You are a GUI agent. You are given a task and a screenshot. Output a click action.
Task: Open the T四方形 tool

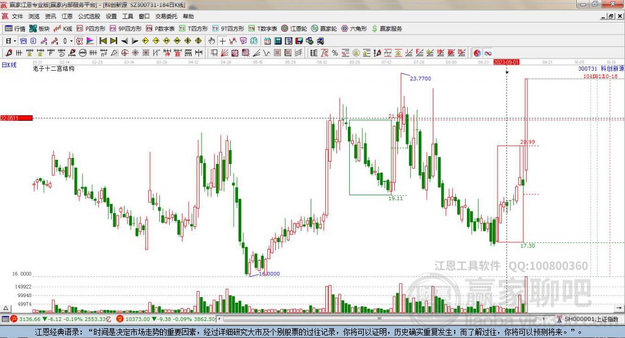[x=193, y=28]
